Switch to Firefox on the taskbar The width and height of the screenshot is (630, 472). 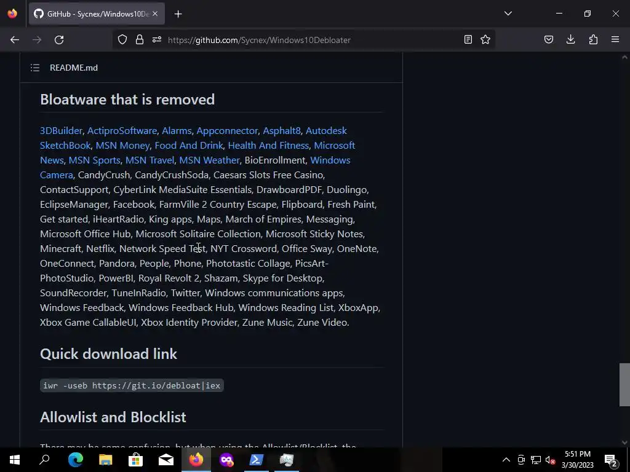pyautogui.click(x=196, y=460)
